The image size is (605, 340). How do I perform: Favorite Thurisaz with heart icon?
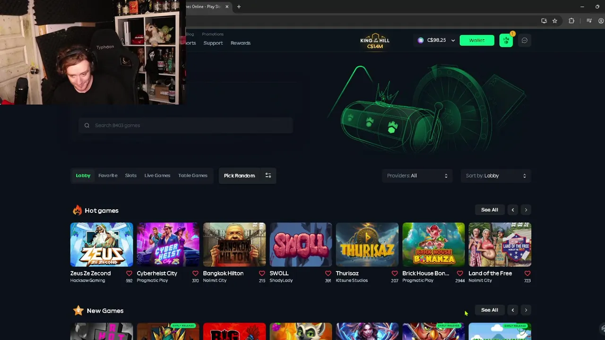[395, 273]
